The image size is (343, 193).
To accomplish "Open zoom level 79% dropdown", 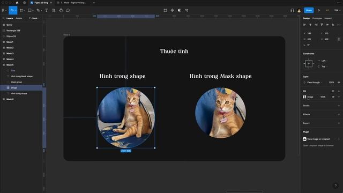I will point(337,10).
